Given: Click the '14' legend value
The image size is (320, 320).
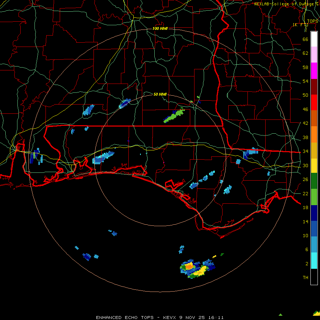Looking at the screenshot, I should (305, 222).
